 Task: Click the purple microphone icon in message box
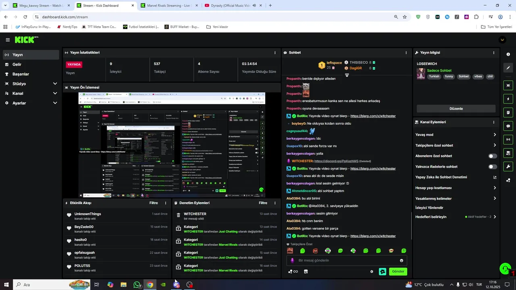tap(292, 261)
